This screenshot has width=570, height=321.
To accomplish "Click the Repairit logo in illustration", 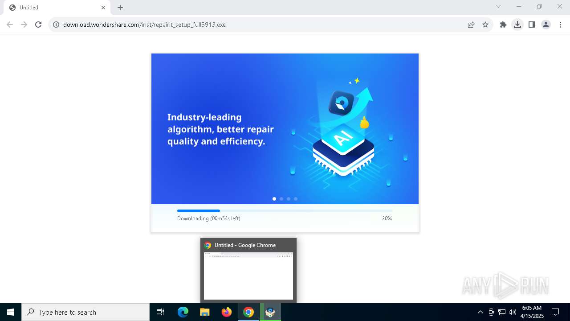I will coord(341,103).
